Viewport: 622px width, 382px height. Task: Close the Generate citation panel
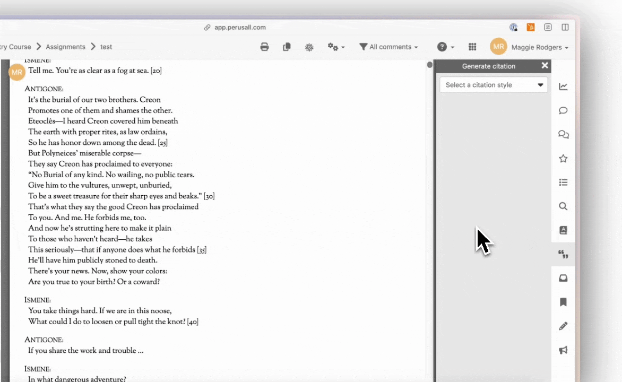click(545, 66)
